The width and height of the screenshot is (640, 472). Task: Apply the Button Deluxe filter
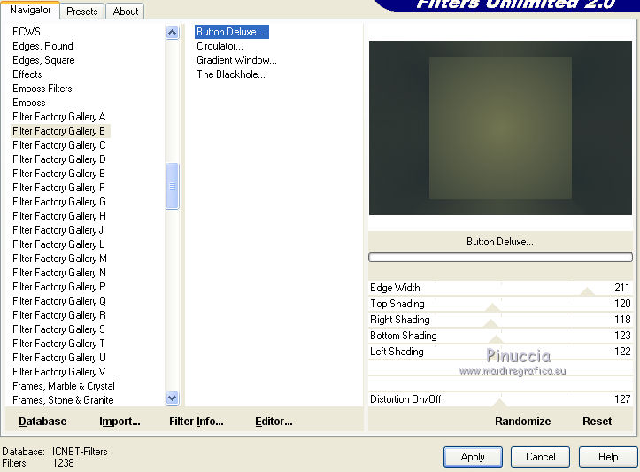pos(473,457)
